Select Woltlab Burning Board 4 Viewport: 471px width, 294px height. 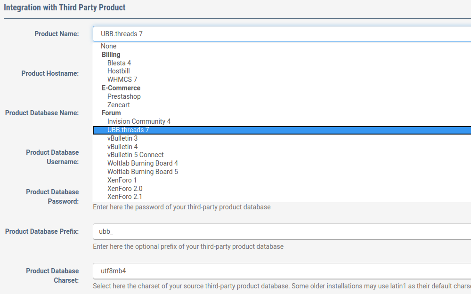pyautogui.click(x=282, y=163)
